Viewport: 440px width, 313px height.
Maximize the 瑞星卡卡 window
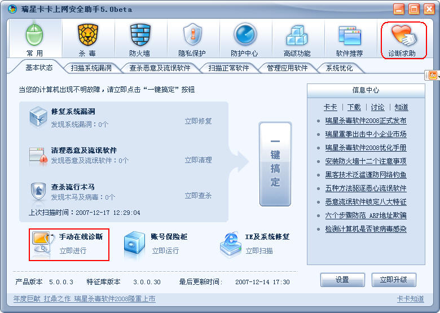point(414,9)
